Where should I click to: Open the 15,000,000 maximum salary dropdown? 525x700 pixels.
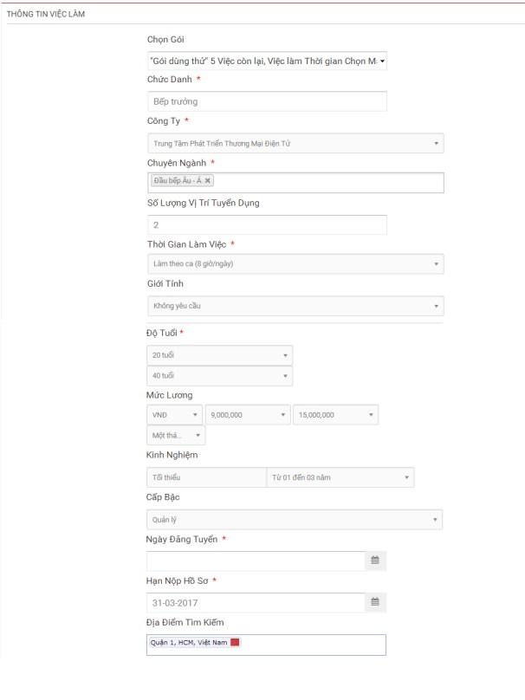click(x=335, y=415)
